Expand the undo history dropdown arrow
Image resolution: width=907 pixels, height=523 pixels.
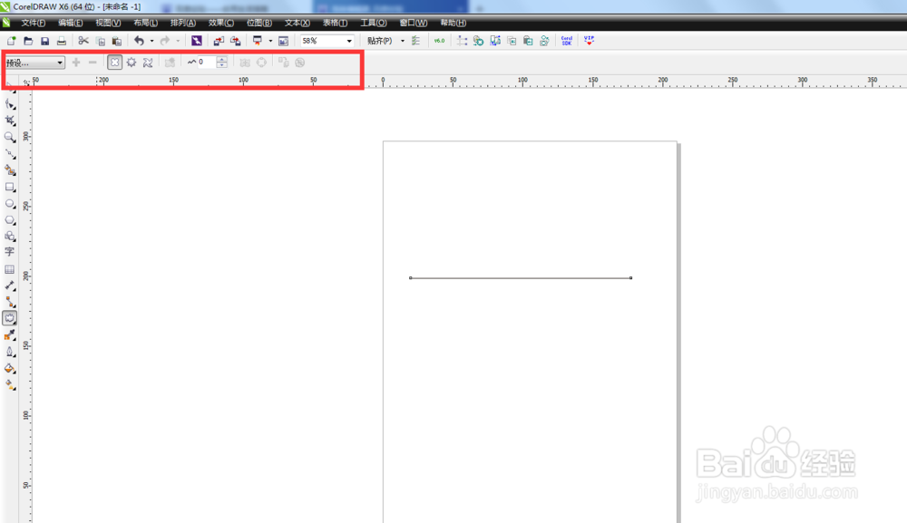click(x=152, y=41)
